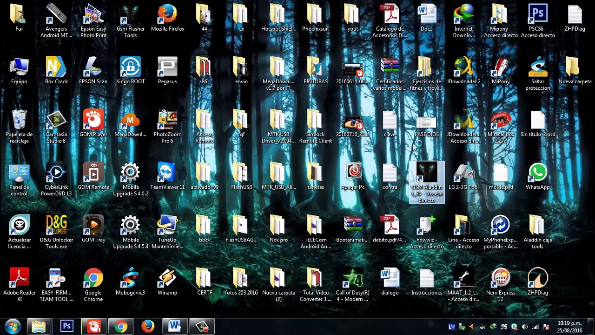Screen dimensions: 595x335
Task: Switch to Word on the taskbar
Action: pyautogui.click(x=175, y=327)
